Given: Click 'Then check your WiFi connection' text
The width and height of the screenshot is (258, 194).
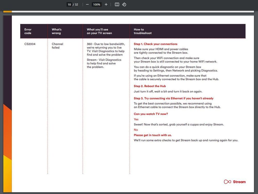Looking at the screenshot, I should (x=175, y=60).
